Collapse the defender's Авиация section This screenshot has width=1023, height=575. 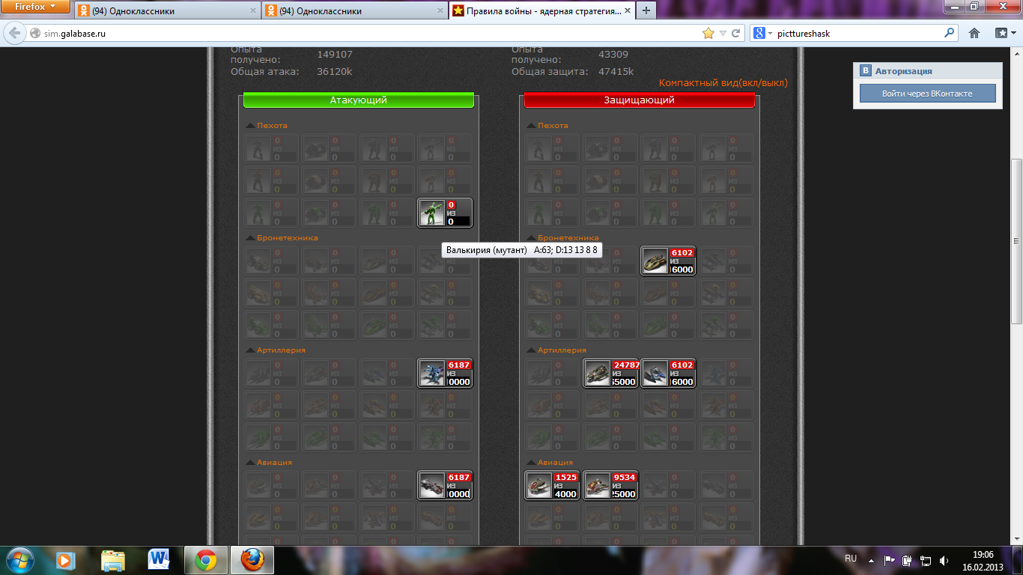point(532,463)
